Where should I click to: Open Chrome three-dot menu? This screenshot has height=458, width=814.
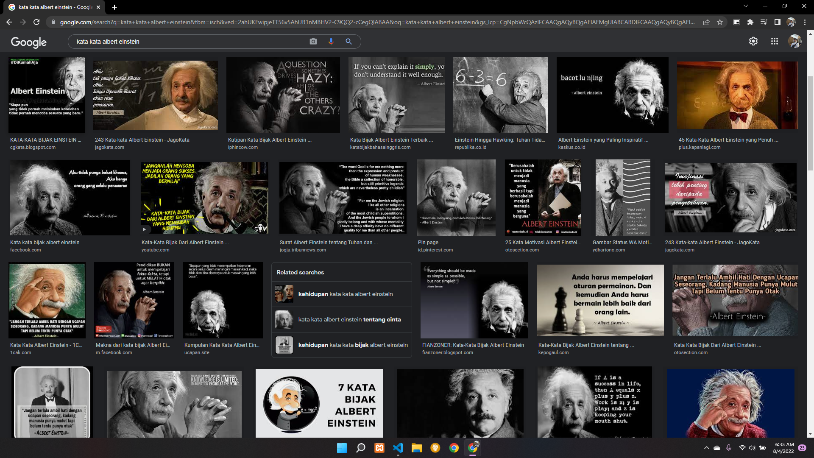[x=805, y=22]
